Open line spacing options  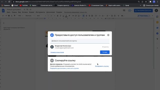[x=96, y=16]
